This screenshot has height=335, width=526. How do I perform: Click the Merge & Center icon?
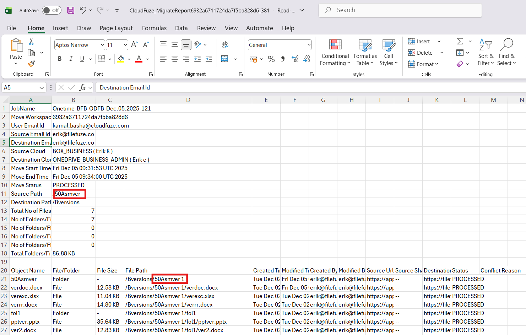point(225,59)
